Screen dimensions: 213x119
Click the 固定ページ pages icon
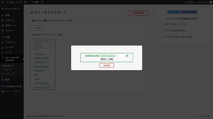click(3, 26)
